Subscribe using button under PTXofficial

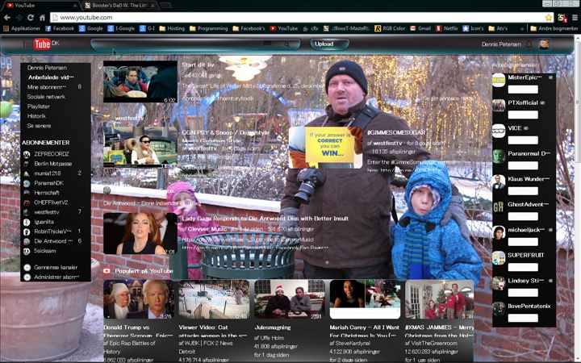(x=523, y=115)
